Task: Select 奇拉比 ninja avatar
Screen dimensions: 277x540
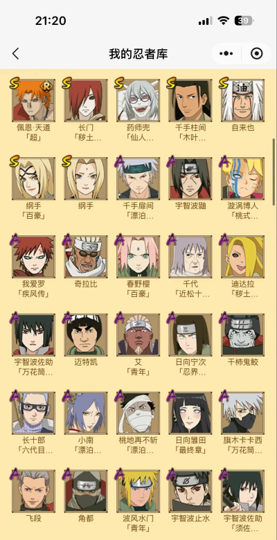Action: [86, 257]
